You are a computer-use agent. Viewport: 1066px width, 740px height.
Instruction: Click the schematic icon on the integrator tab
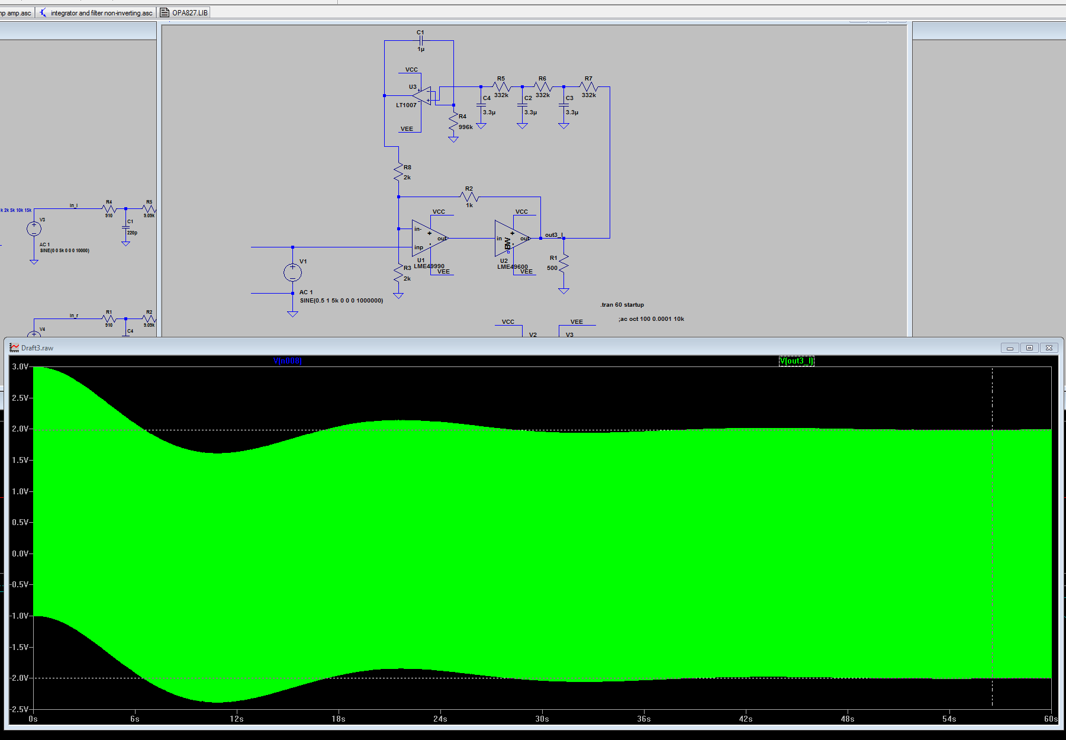43,12
